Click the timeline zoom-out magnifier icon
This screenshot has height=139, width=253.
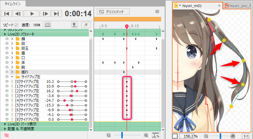tap(109, 135)
